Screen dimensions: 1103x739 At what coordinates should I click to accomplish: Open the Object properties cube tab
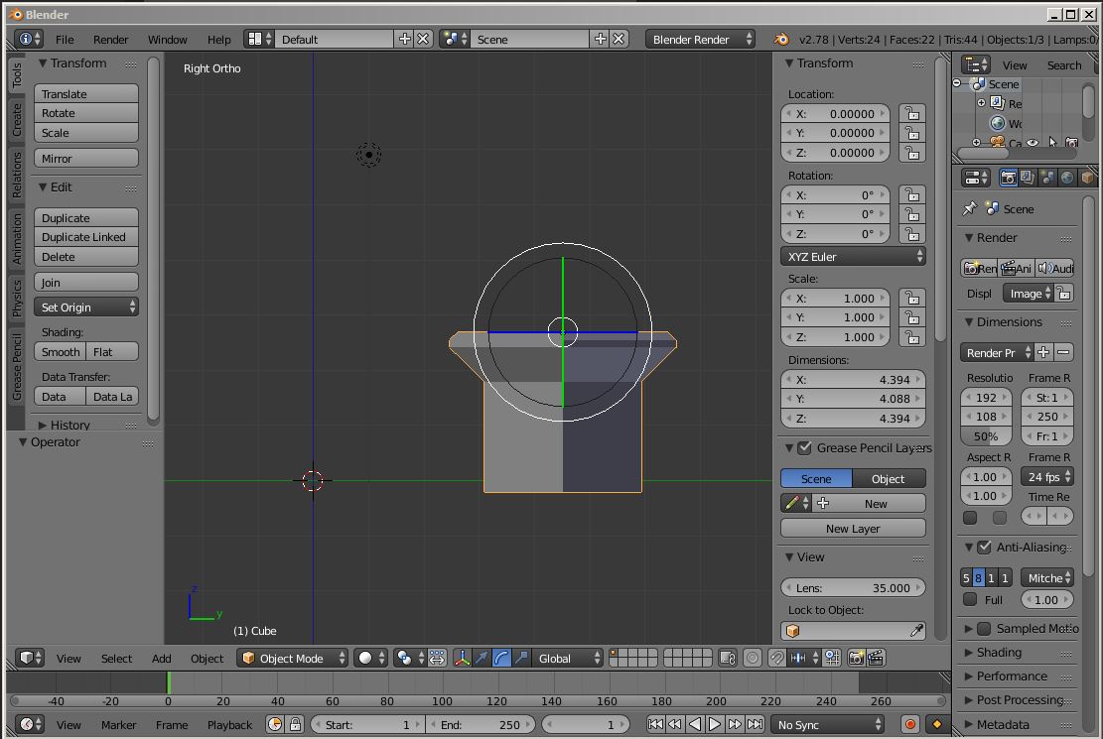pos(1087,177)
